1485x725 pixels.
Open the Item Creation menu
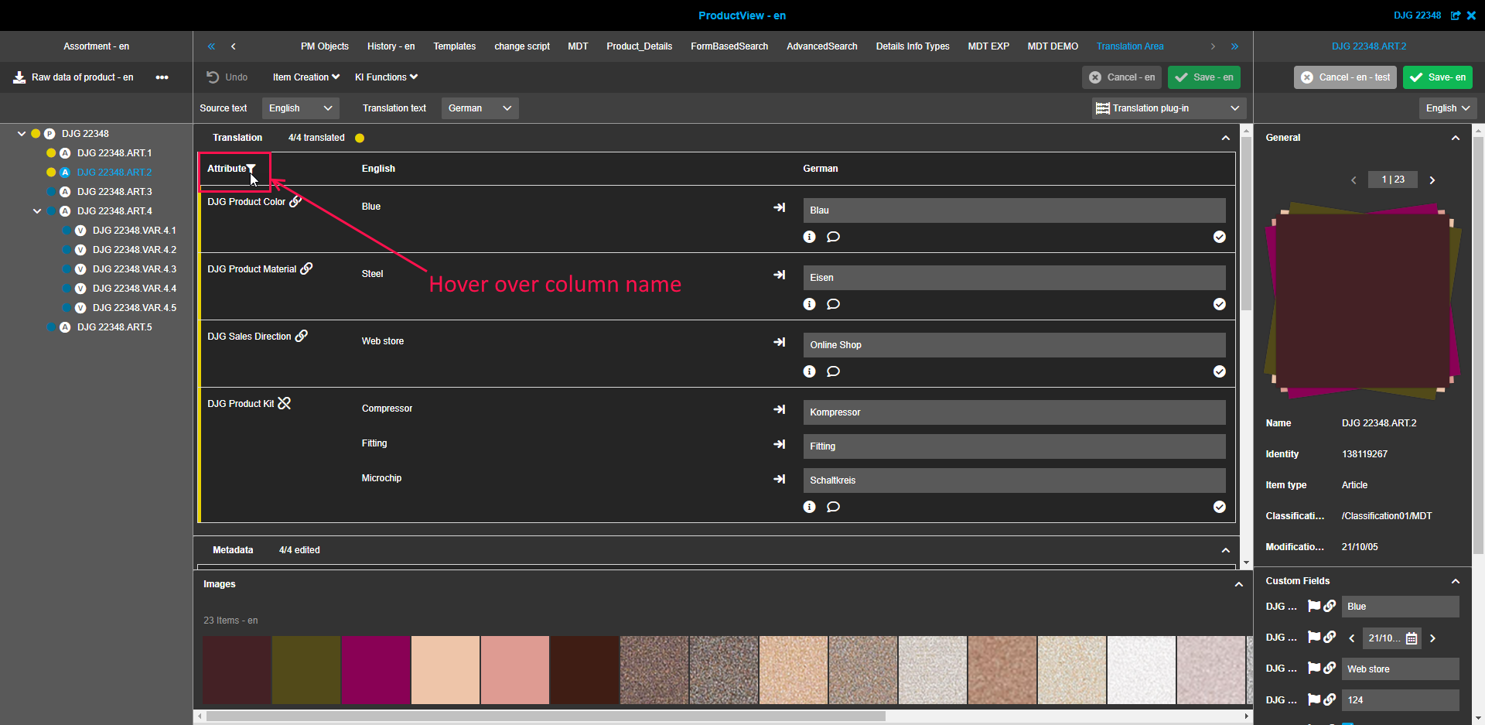(x=306, y=77)
